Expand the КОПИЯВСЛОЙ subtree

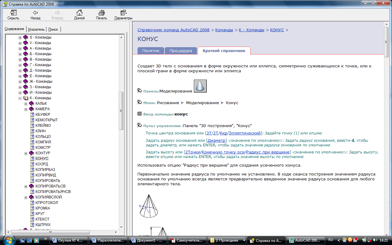click(x=26, y=197)
